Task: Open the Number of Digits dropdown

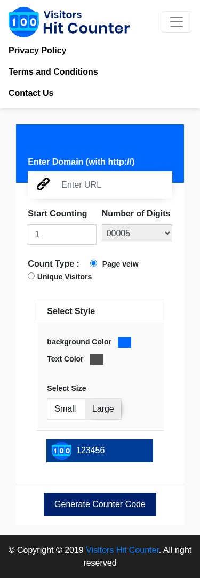Action: pyautogui.click(x=137, y=234)
